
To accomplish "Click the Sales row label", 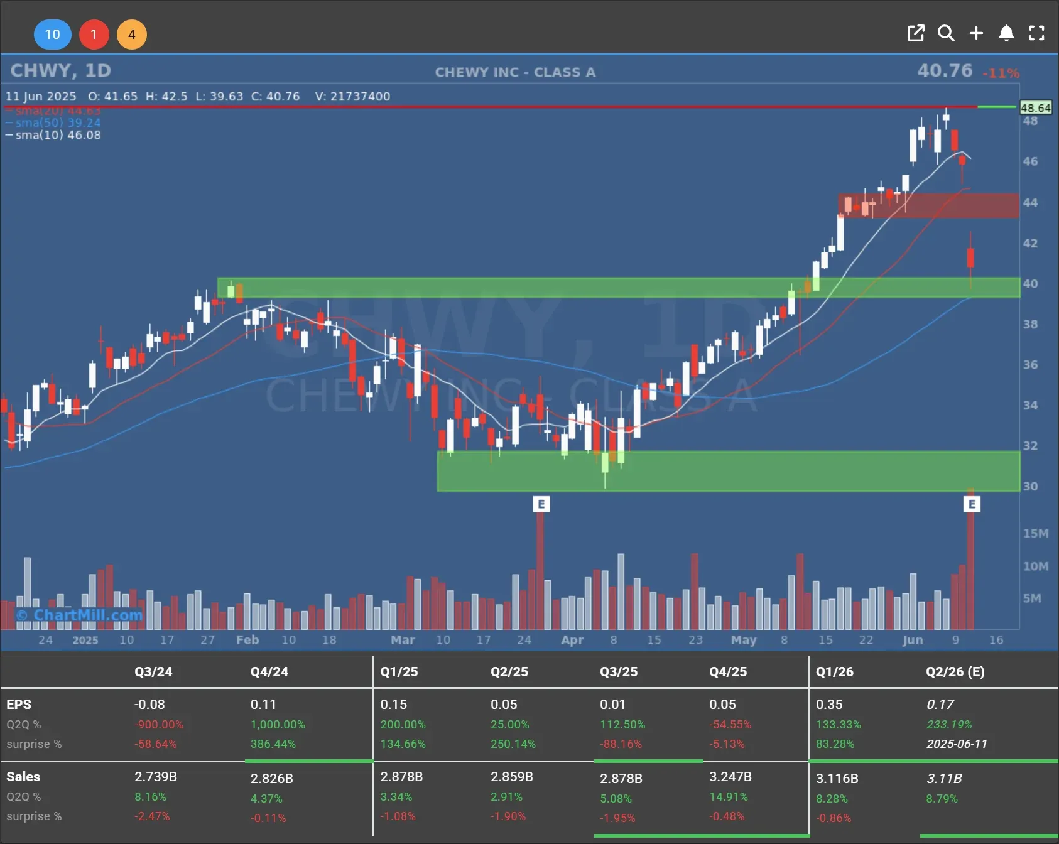I will coord(23,777).
